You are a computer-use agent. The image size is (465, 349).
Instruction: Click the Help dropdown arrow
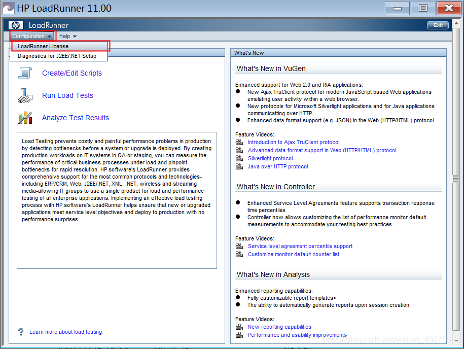(75, 37)
